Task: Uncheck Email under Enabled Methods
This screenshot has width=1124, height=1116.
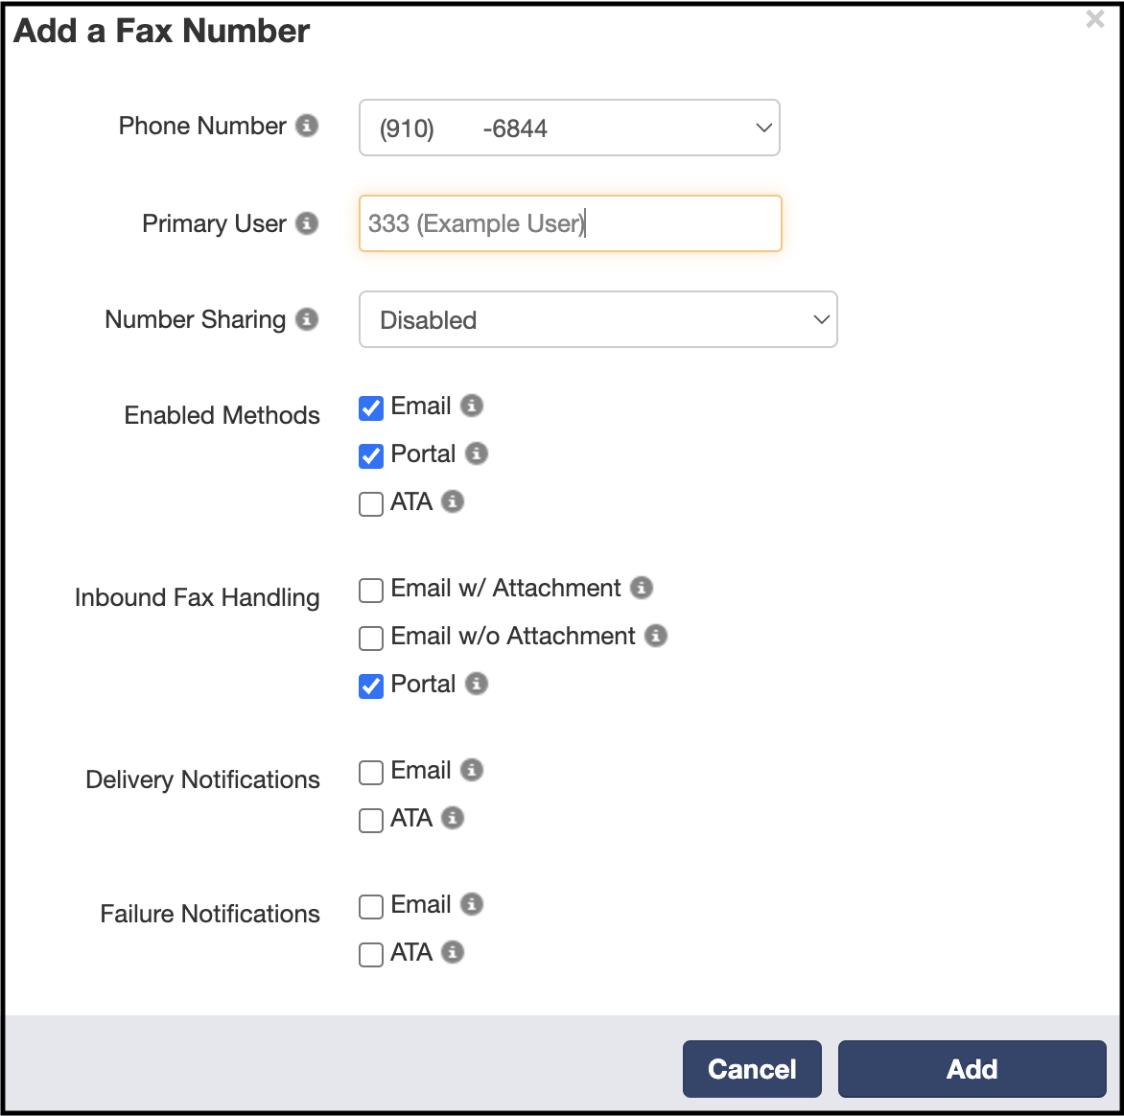Action: click(370, 407)
